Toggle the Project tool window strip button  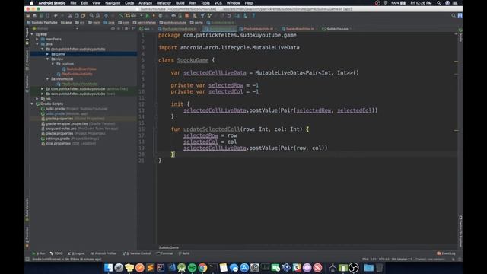point(27,36)
